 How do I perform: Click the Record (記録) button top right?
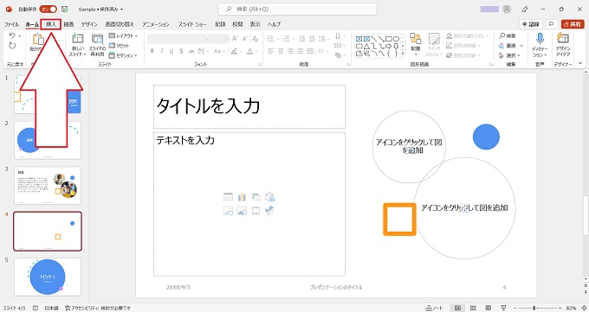click(x=531, y=24)
